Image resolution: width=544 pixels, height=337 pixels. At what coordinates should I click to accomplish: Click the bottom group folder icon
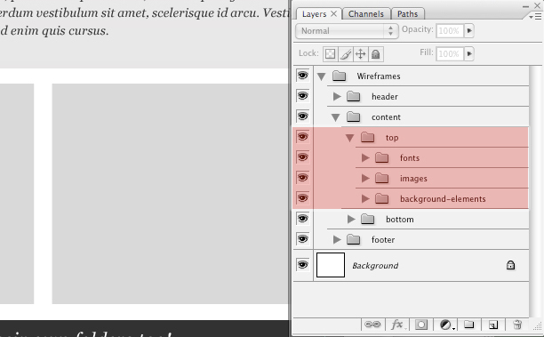[x=367, y=219]
